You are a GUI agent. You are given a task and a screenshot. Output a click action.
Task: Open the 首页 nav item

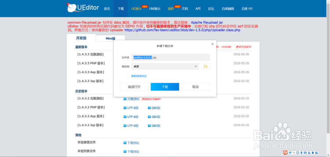(x=107, y=9)
